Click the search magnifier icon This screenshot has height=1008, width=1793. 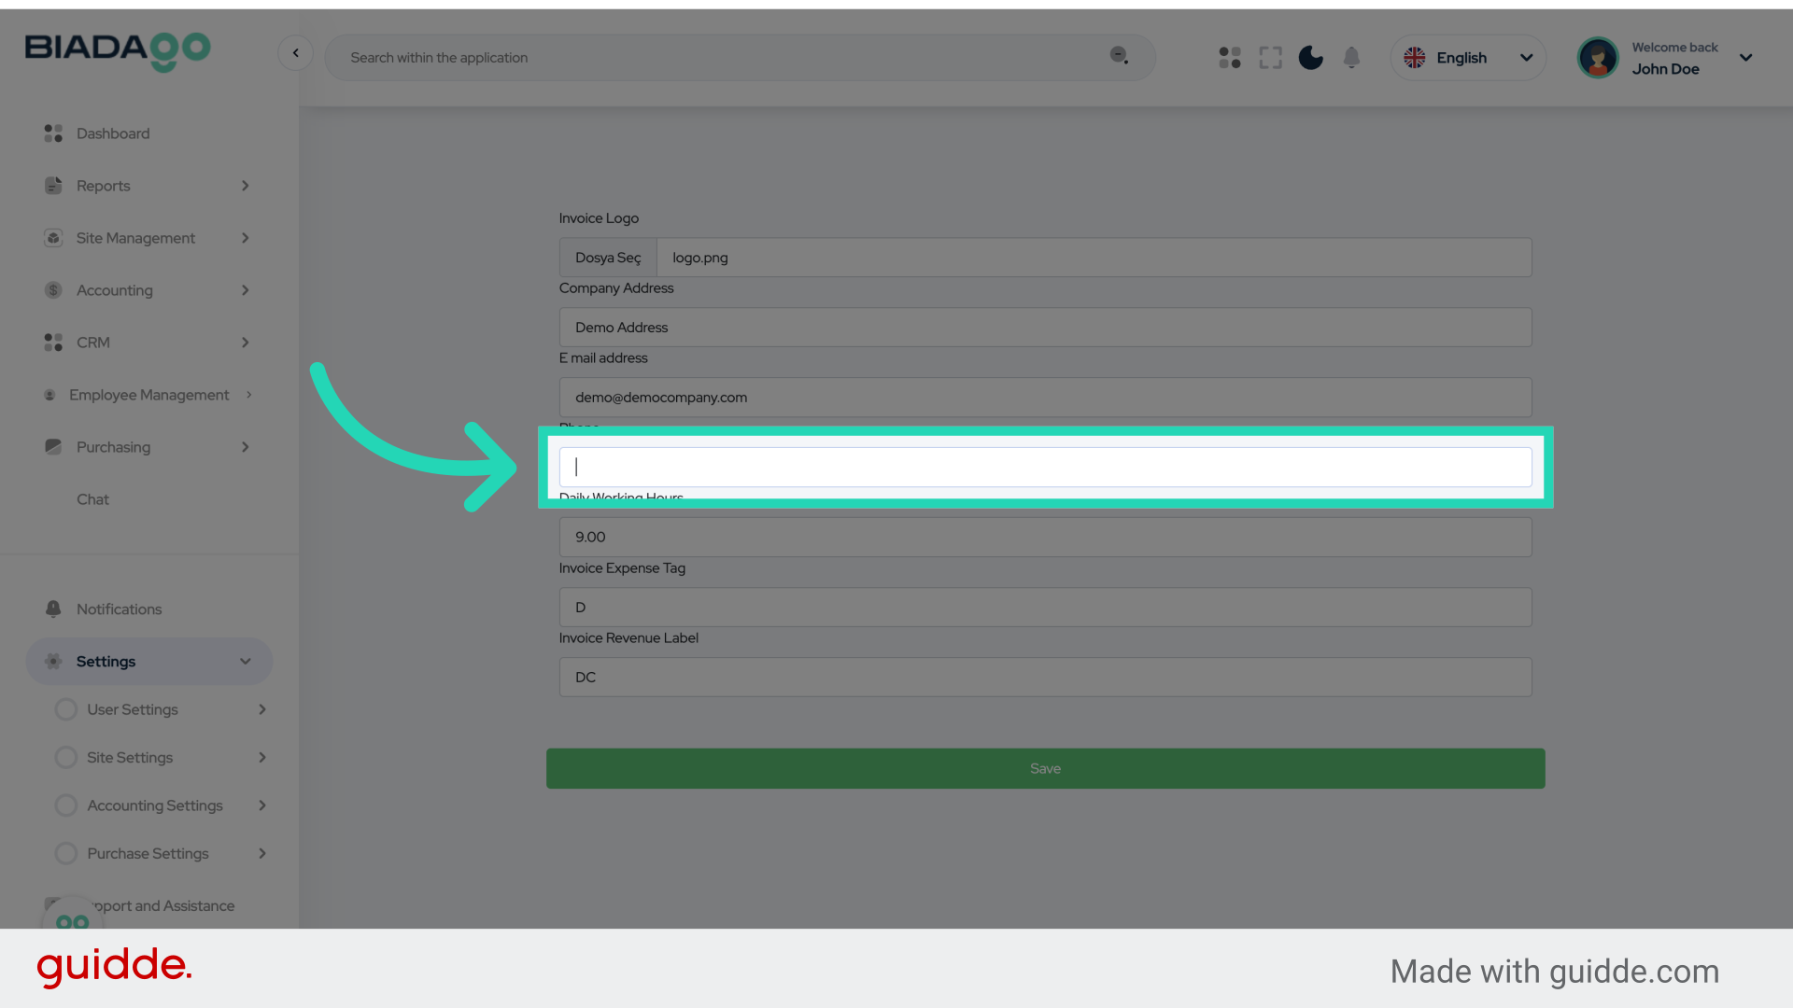pos(1119,56)
